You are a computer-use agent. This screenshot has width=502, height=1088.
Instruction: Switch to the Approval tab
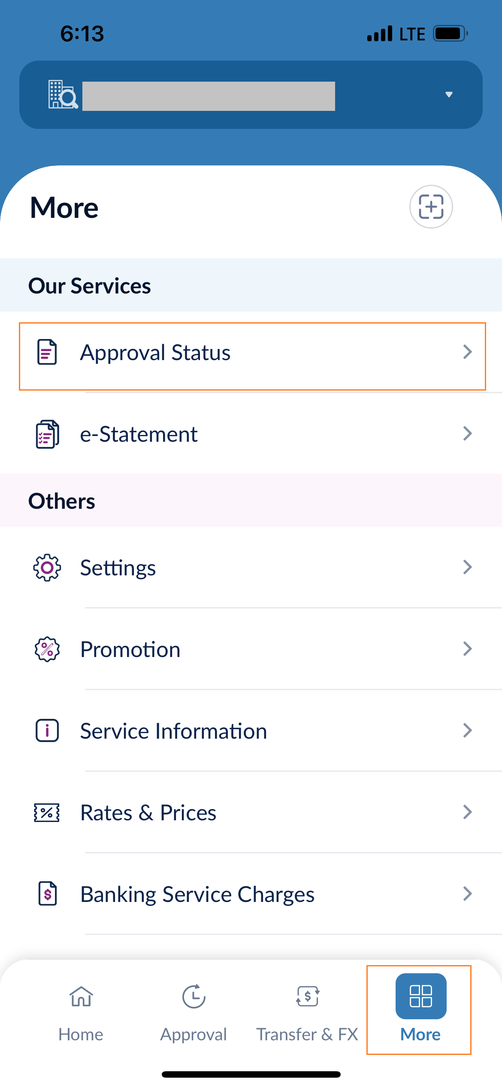[x=194, y=1012]
